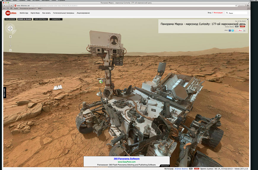Click the add bookmark plus button
The width and height of the screenshot is (258, 170).
(x=11, y=6)
